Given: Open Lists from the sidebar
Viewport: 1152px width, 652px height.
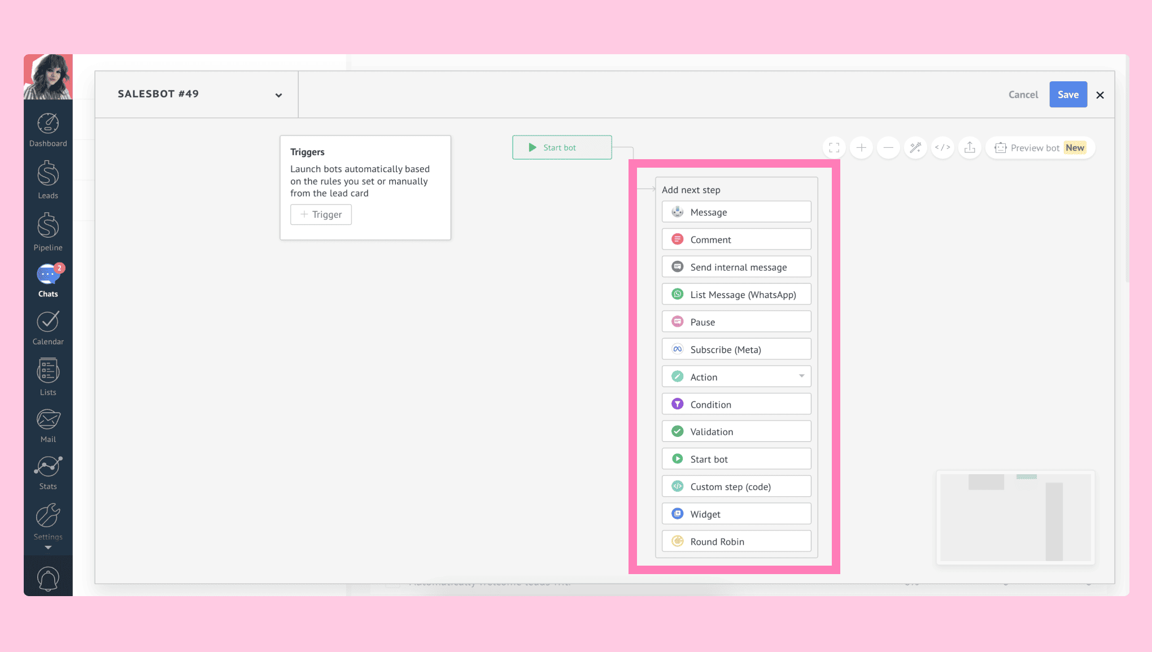Looking at the screenshot, I should click(48, 377).
